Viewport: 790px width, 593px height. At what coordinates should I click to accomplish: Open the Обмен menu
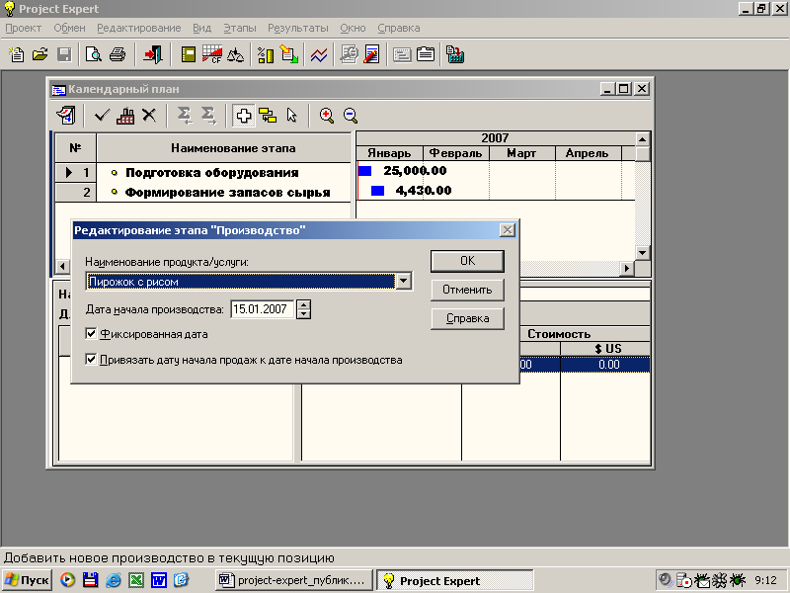(69, 29)
